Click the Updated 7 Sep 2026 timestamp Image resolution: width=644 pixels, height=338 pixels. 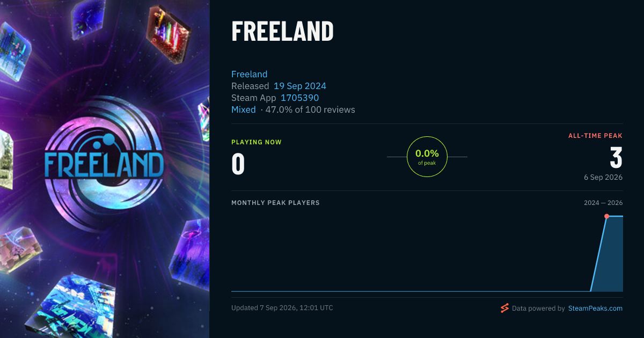pyautogui.click(x=282, y=308)
